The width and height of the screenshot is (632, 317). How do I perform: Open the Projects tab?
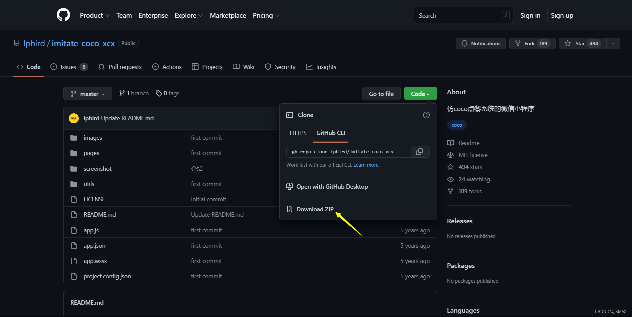click(x=207, y=67)
